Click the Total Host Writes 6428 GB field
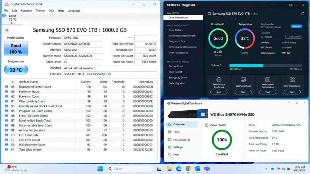Screen dimensions: 310x174 (146, 44)
